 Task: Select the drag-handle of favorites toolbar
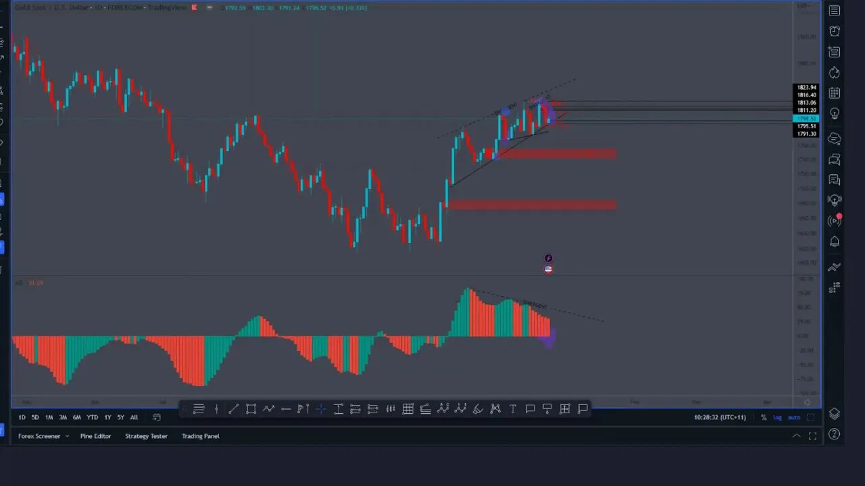(x=185, y=408)
